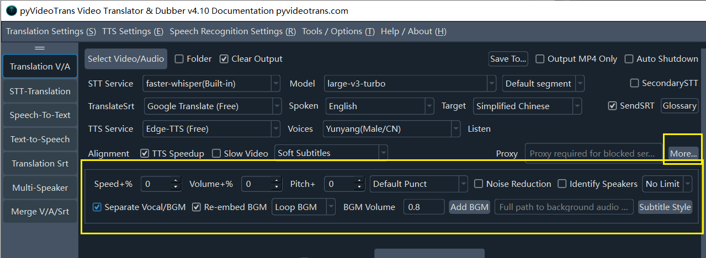Enable Auto Shutdown checkbox
Image resolution: width=706 pixels, height=258 pixels.
[x=661, y=59]
